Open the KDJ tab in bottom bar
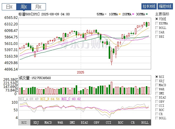The height and width of the screenshot is (129, 175). click(36, 123)
